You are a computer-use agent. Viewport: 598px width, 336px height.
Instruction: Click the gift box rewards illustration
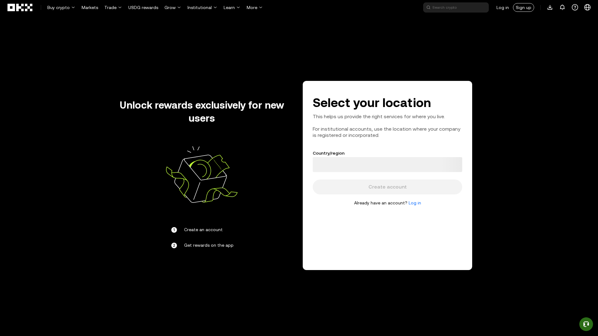pos(202,175)
